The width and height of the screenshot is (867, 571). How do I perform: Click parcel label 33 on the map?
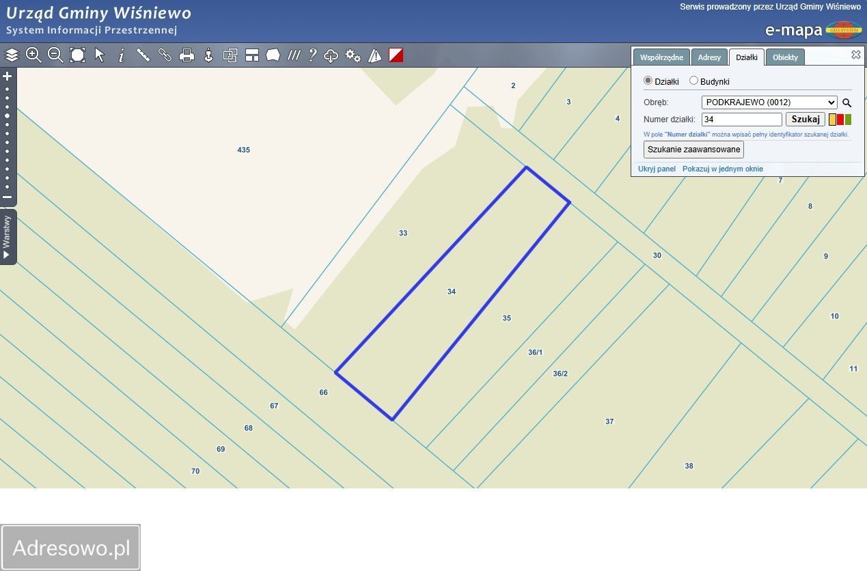coord(403,233)
